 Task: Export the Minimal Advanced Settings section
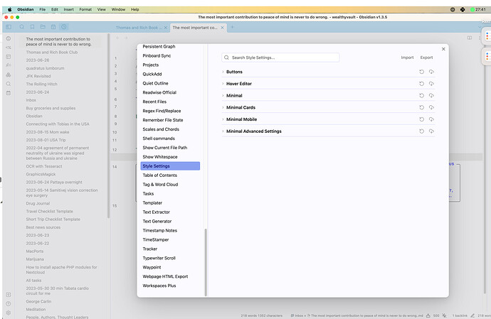(431, 131)
